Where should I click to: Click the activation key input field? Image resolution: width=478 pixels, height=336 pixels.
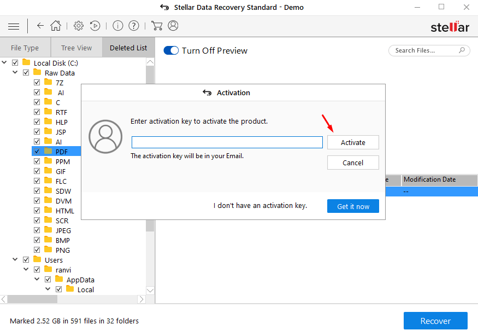(227, 142)
